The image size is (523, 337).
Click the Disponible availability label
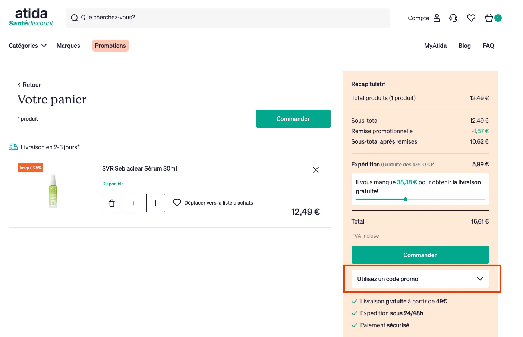coord(113,184)
